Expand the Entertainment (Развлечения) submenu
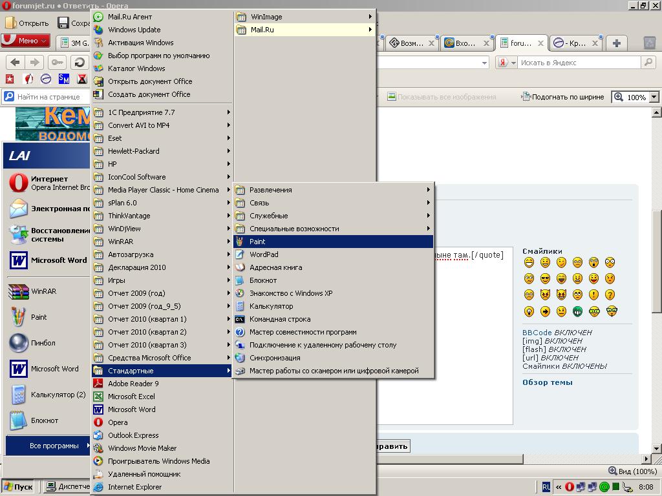The width and height of the screenshot is (662, 496). click(270, 190)
